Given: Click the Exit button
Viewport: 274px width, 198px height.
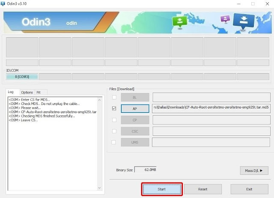Looking at the screenshot, I should click(249, 189).
